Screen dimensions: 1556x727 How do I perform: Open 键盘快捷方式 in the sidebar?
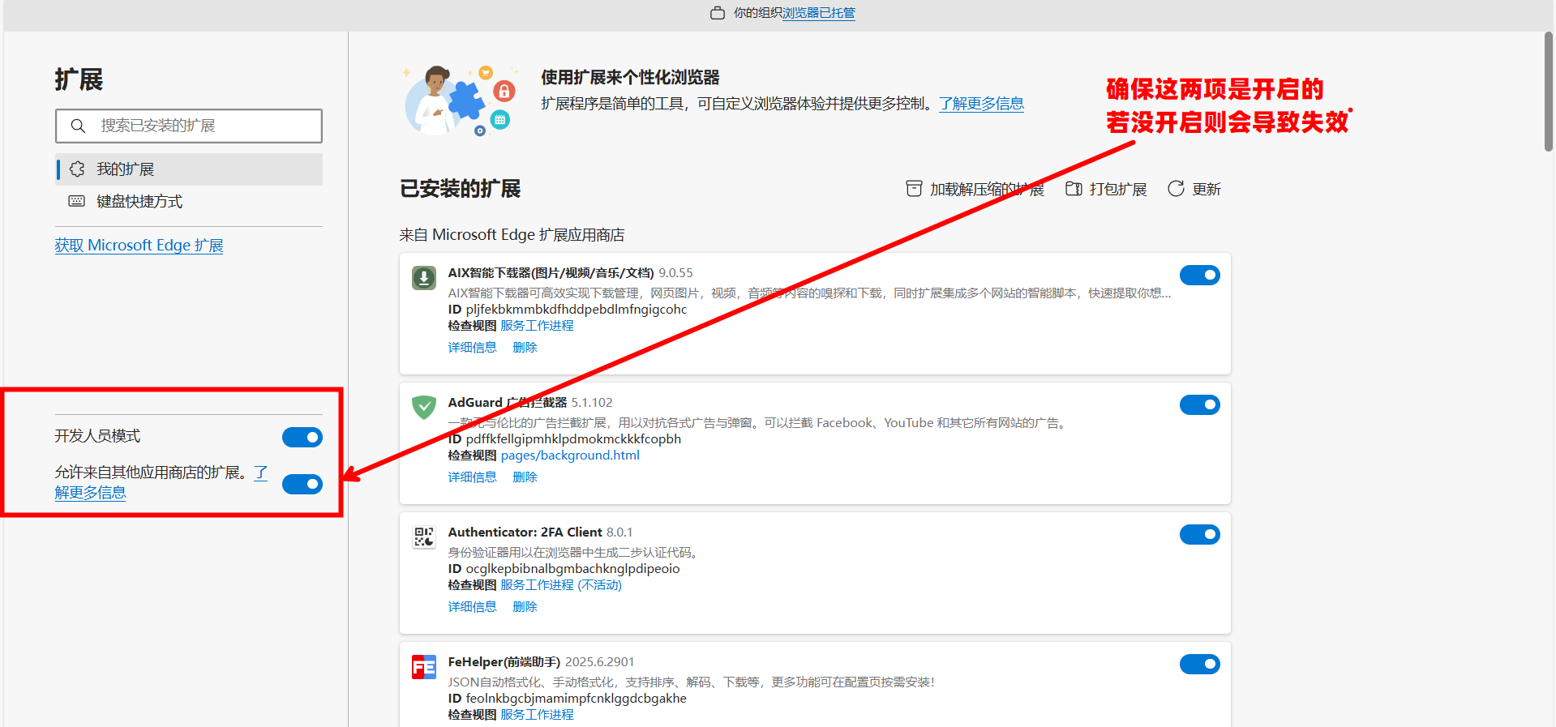(x=139, y=202)
